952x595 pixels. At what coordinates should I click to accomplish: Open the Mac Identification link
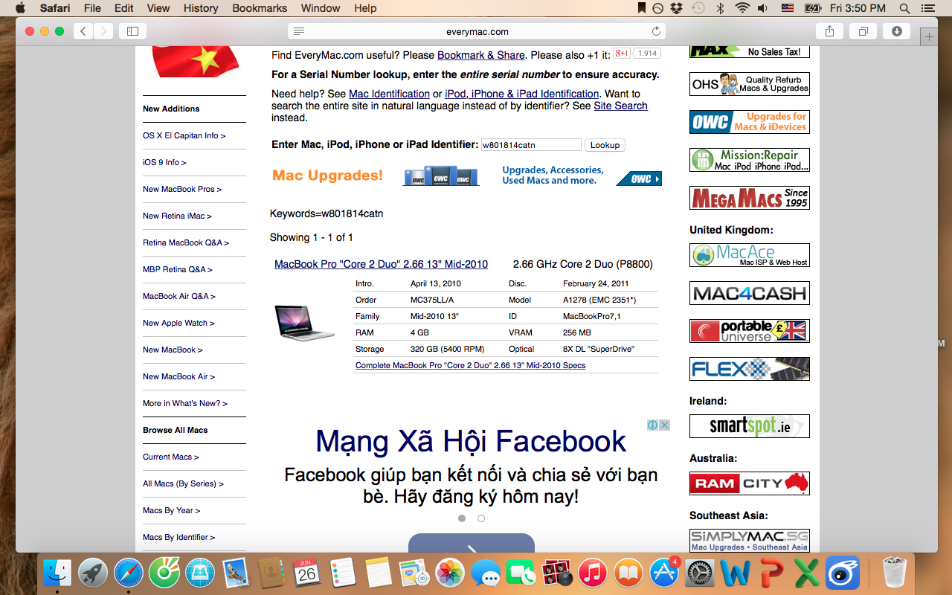(x=389, y=94)
